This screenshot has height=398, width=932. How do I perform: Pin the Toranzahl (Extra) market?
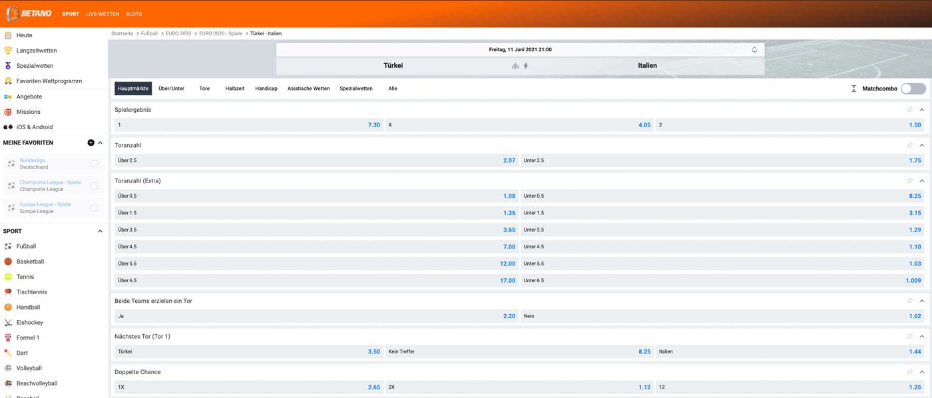click(x=909, y=181)
